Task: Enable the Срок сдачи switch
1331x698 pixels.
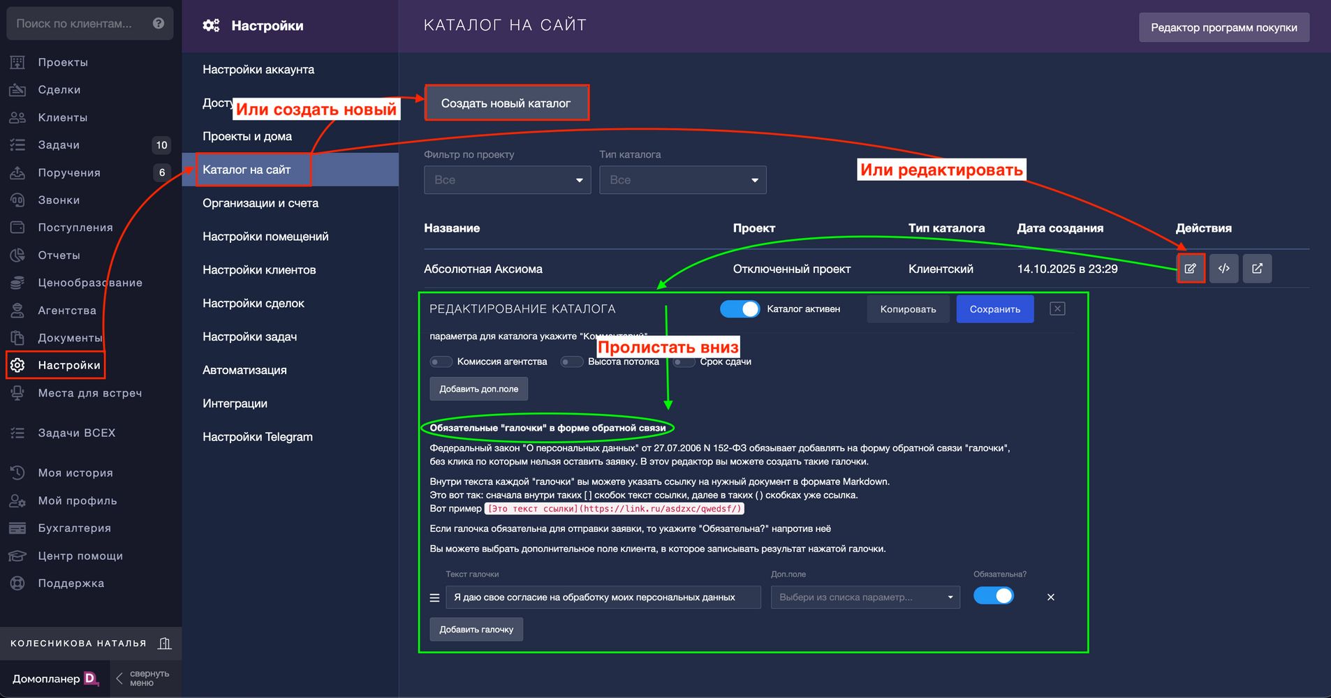Action: pyautogui.click(x=684, y=362)
